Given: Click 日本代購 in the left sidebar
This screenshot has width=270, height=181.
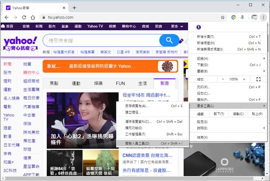Looking at the screenshot, I should (12, 145).
